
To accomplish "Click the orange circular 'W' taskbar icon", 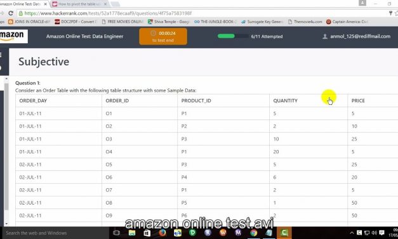I will (x=223, y=233).
